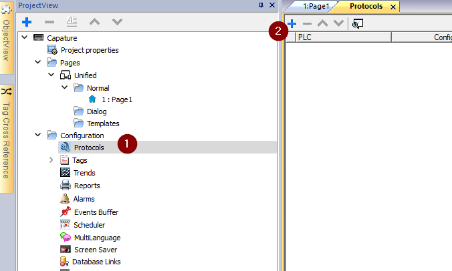452x271 pixels.
Task: Click the up arrow in Protocols toolbar
Action: [322, 23]
